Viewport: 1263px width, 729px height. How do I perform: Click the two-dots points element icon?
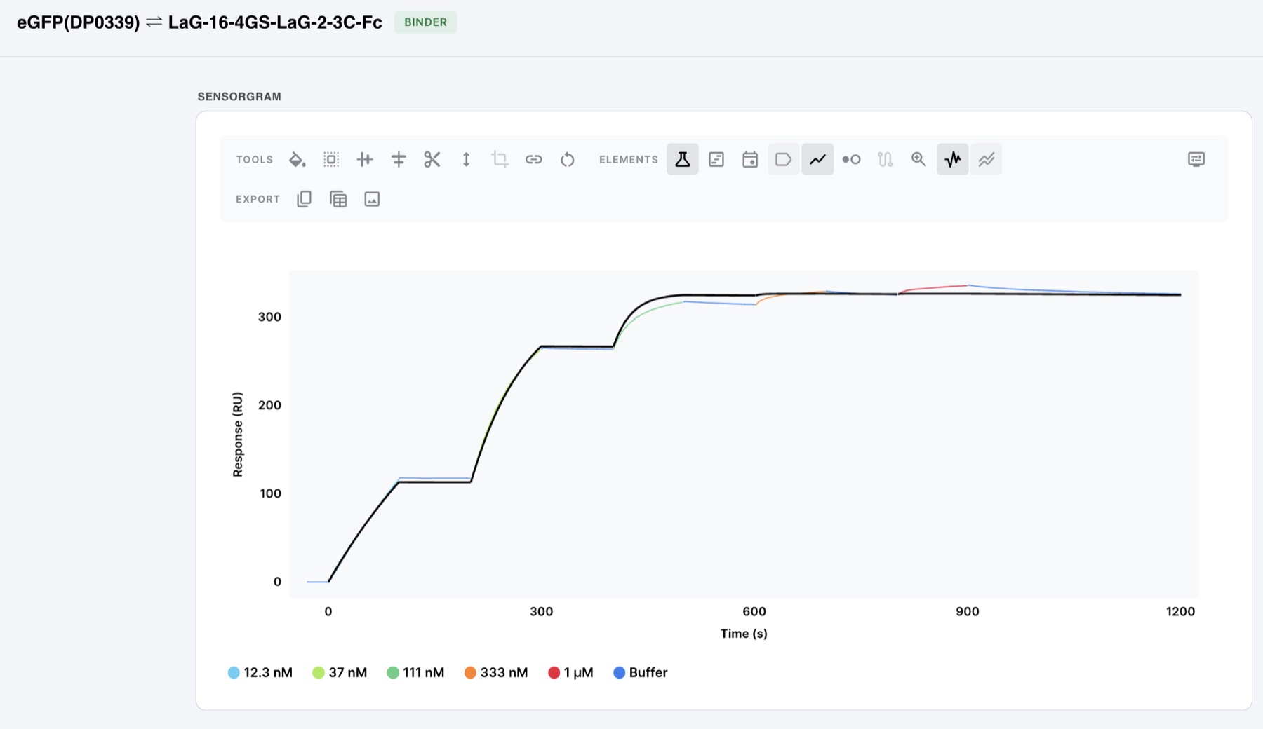pos(851,159)
